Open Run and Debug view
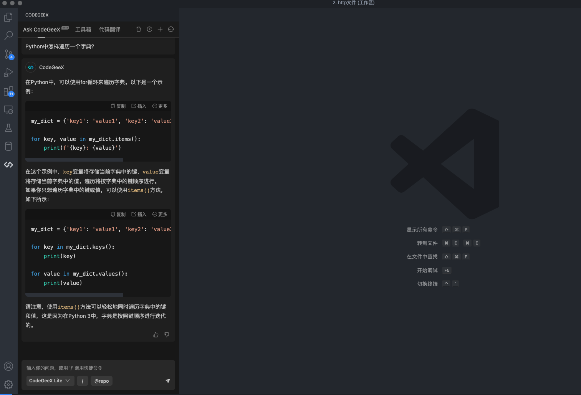 click(8, 73)
